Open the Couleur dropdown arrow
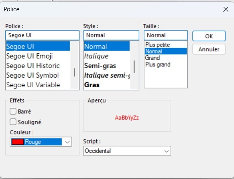Image resolution: width=234 pixels, height=179 pixels. [68, 142]
